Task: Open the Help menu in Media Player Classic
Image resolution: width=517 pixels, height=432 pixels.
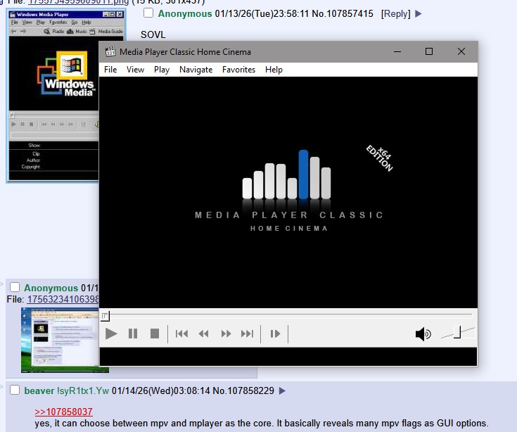Action: (274, 70)
